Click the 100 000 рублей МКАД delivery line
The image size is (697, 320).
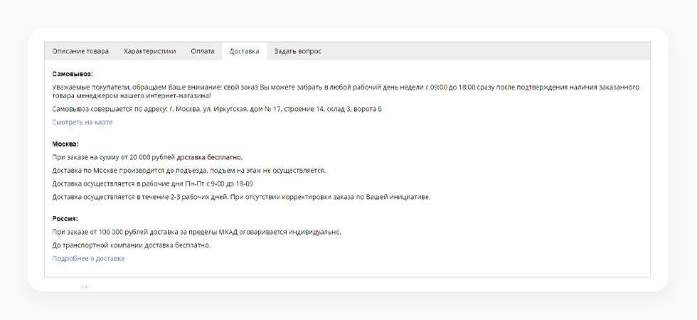pos(197,233)
